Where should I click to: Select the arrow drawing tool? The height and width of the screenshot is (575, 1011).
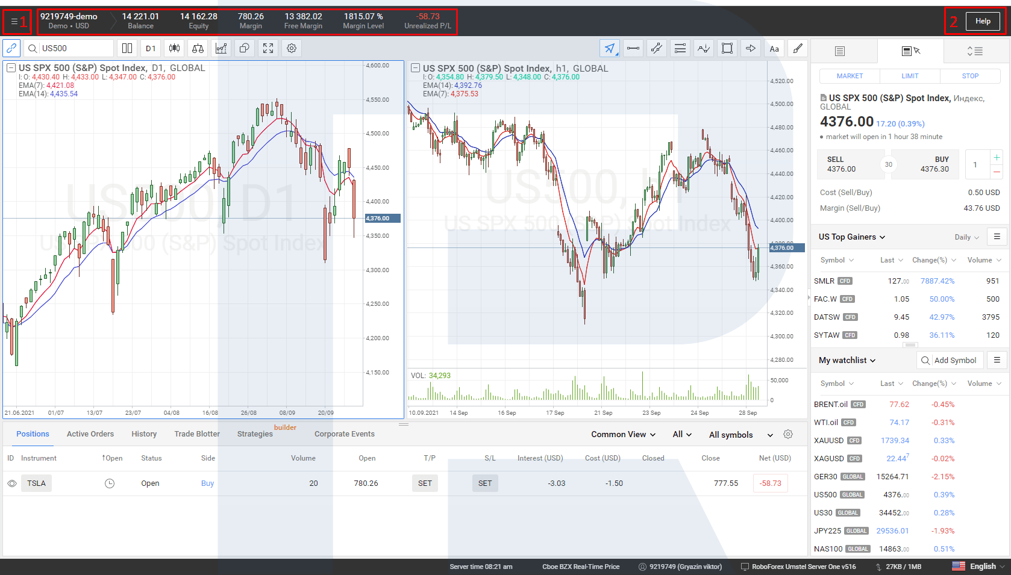751,48
